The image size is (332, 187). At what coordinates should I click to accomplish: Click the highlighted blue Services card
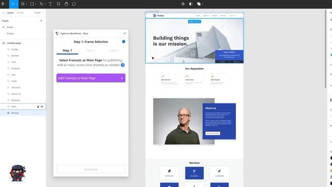[195, 173]
